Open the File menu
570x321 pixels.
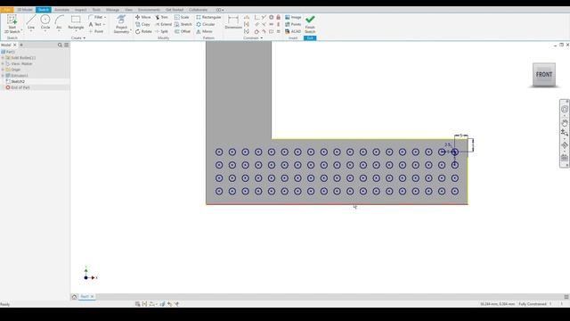[6, 10]
